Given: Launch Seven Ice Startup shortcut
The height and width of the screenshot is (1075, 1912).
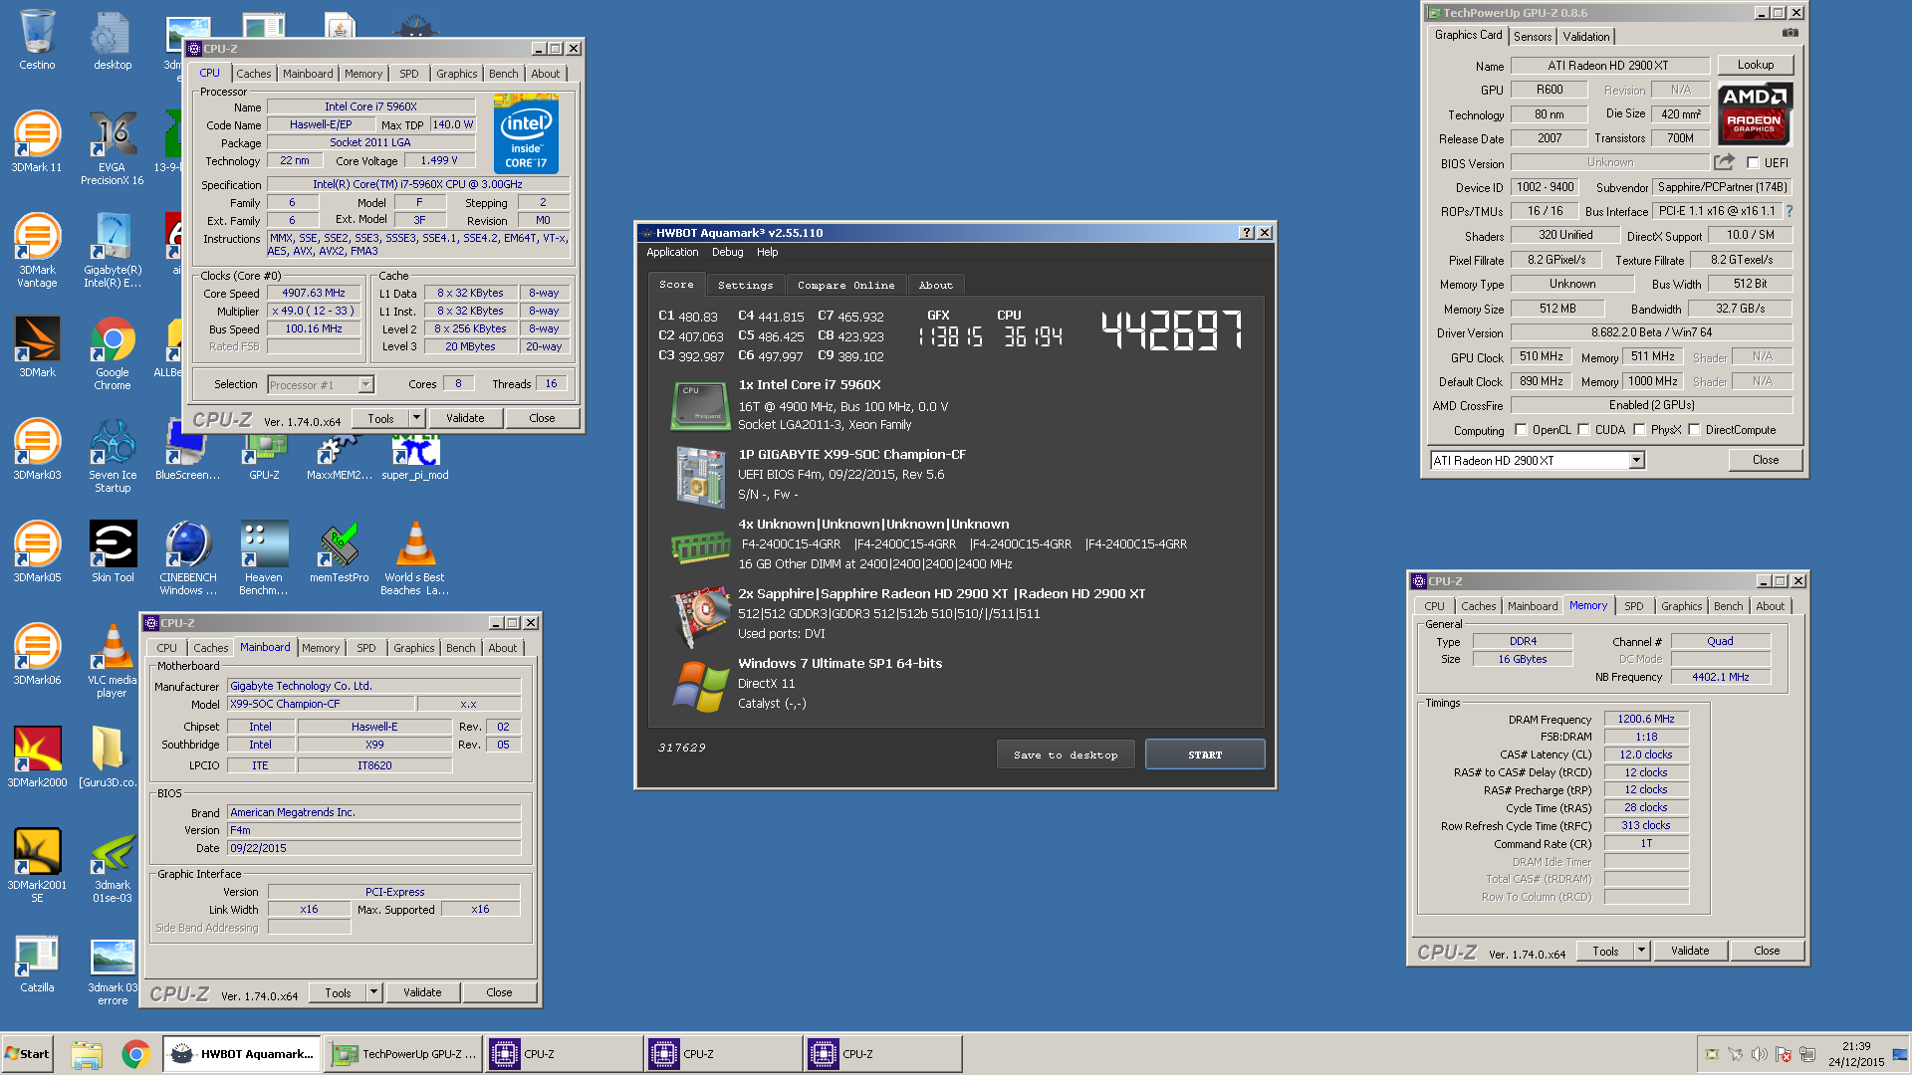Looking at the screenshot, I should 113,455.
